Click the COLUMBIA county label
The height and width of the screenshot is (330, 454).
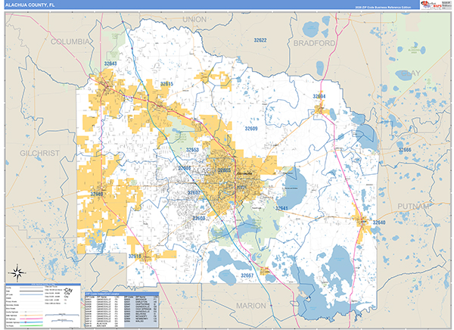pyautogui.click(x=70, y=43)
